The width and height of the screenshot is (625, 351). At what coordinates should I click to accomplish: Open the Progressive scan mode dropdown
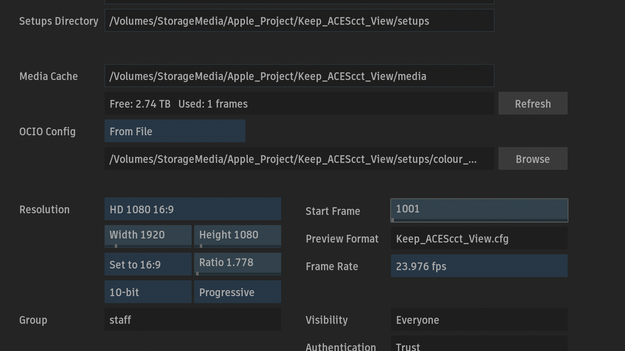(x=237, y=292)
